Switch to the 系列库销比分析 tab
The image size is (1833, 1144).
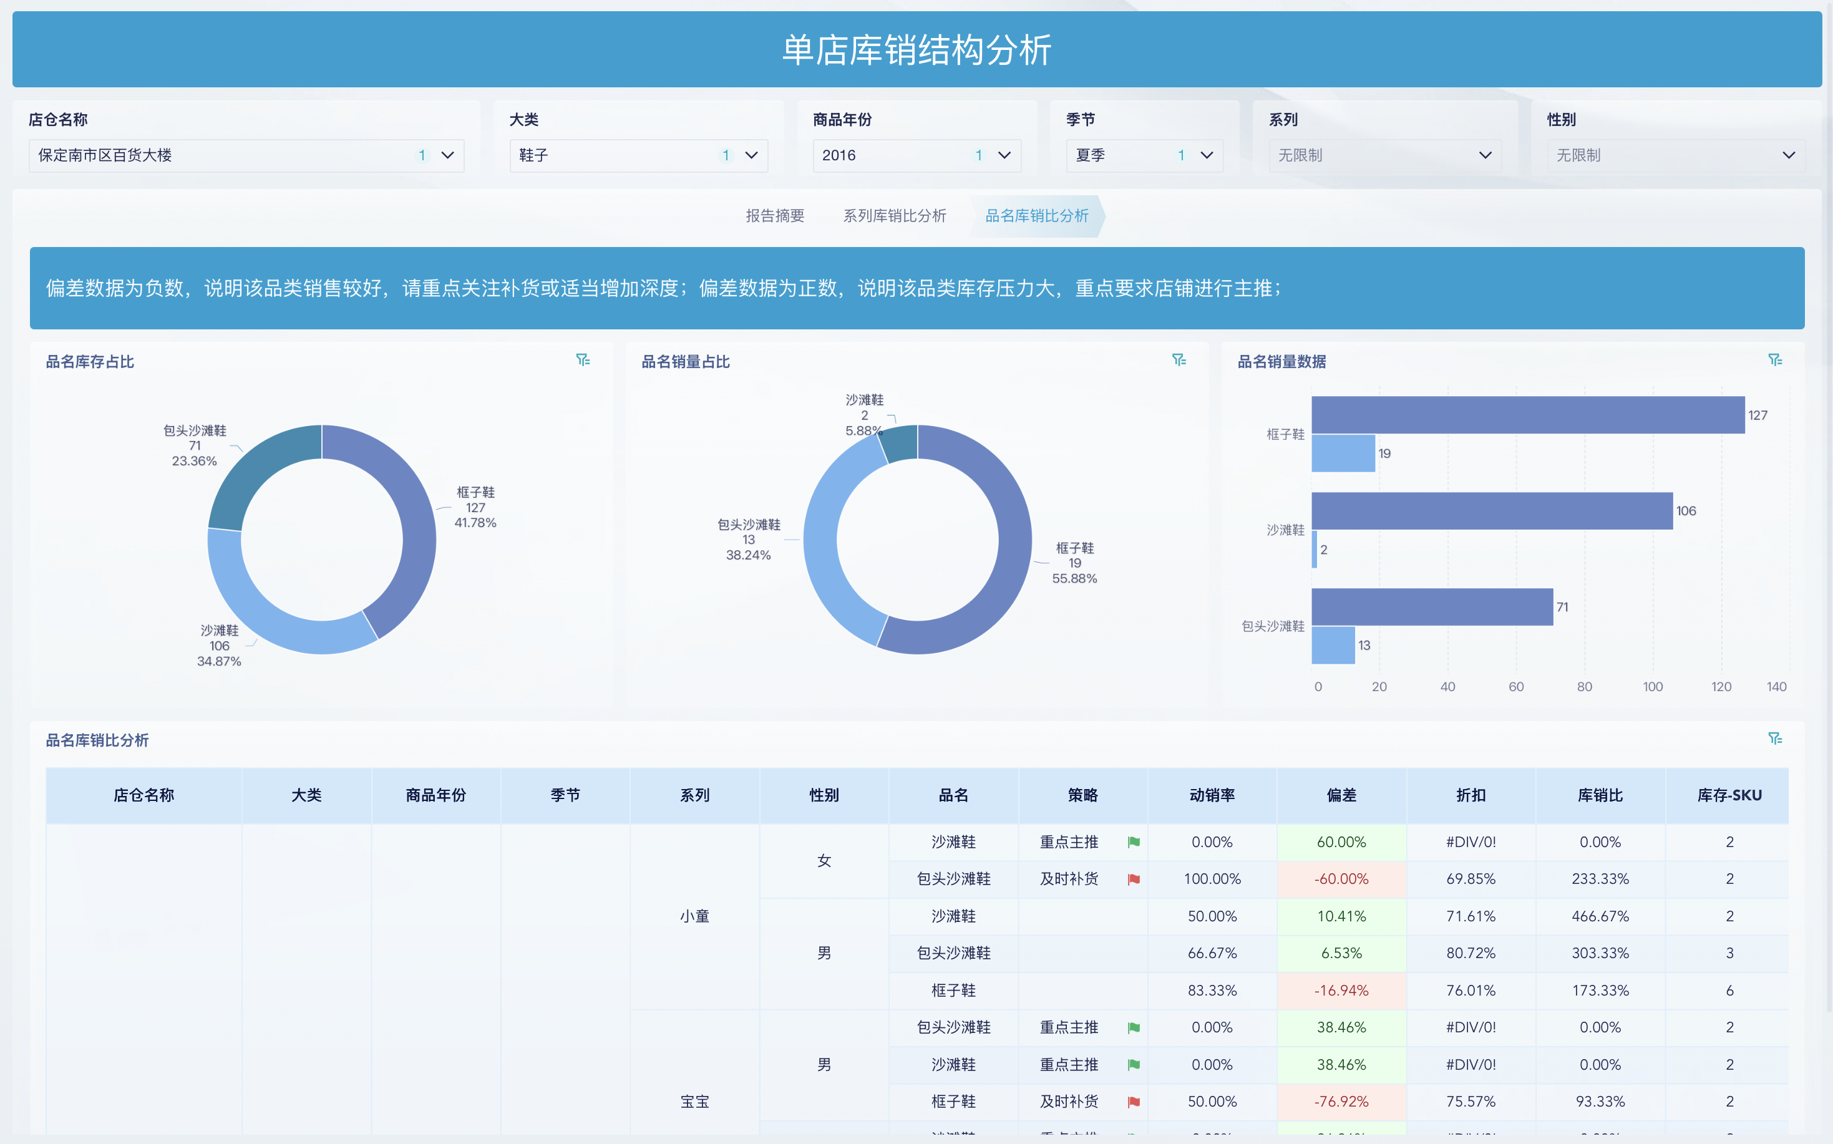894,216
